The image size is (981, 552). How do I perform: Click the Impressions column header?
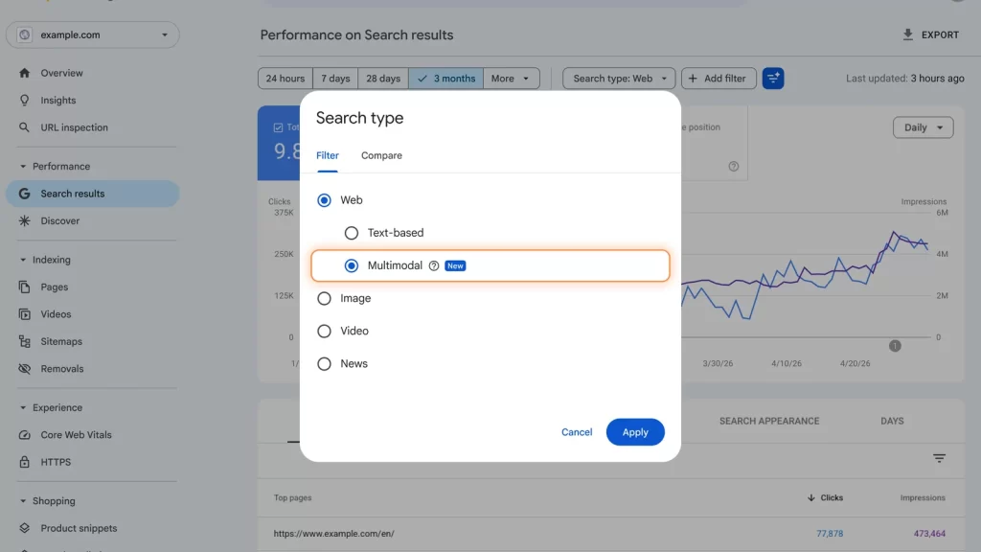(x=923, y=498)
